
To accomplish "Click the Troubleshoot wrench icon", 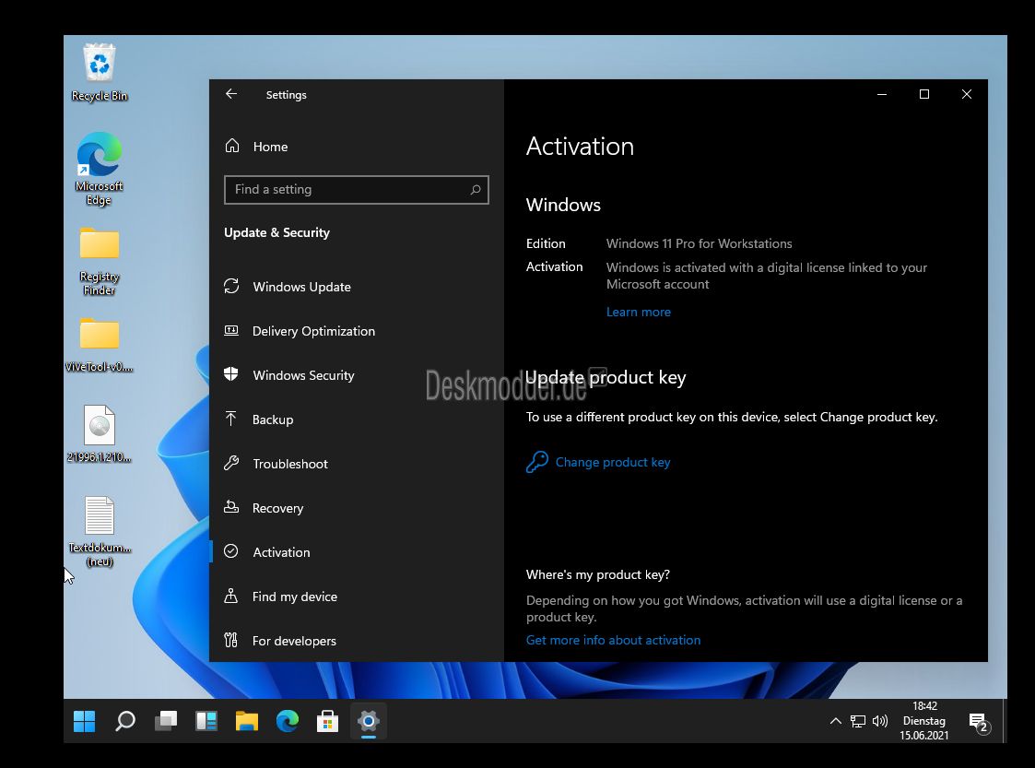I will pyautogui.click(x=231, y=463).
